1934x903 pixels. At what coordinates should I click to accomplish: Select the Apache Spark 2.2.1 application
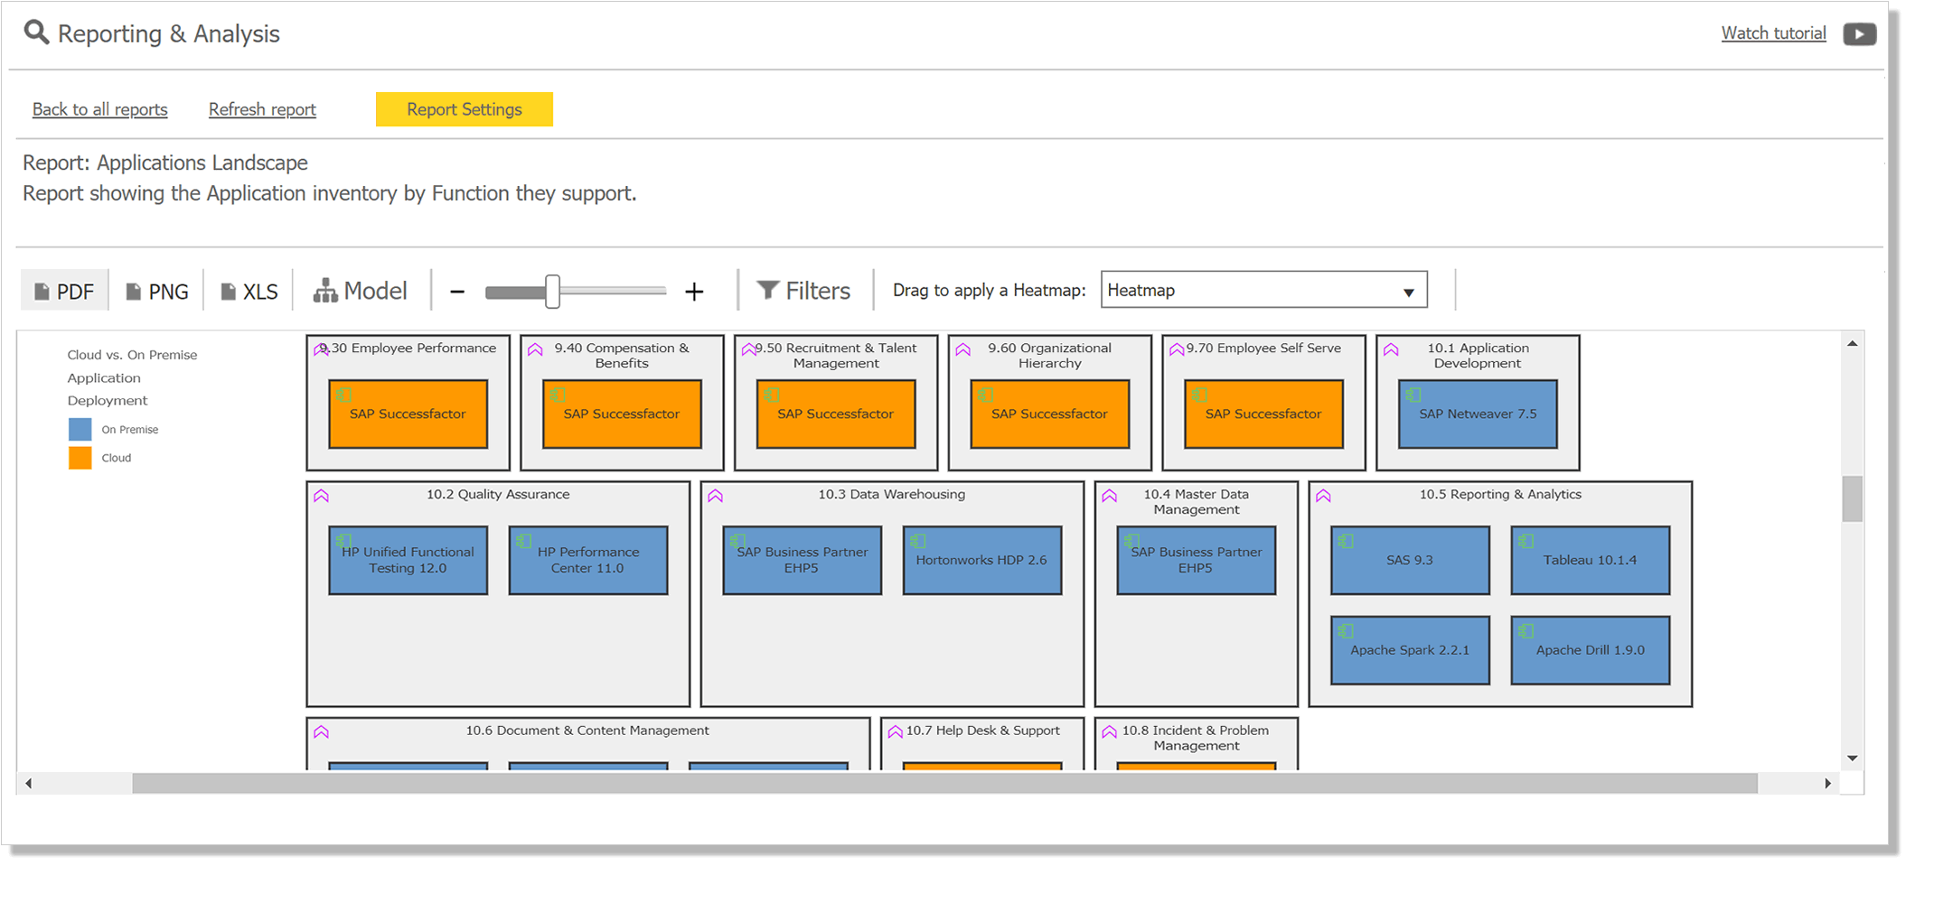[1410, 650]
